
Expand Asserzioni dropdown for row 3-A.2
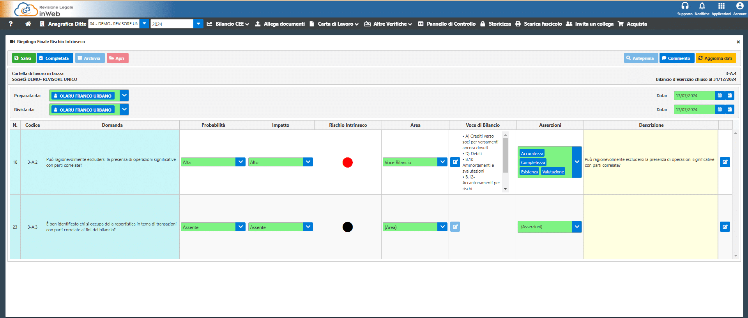pos(577,162)
